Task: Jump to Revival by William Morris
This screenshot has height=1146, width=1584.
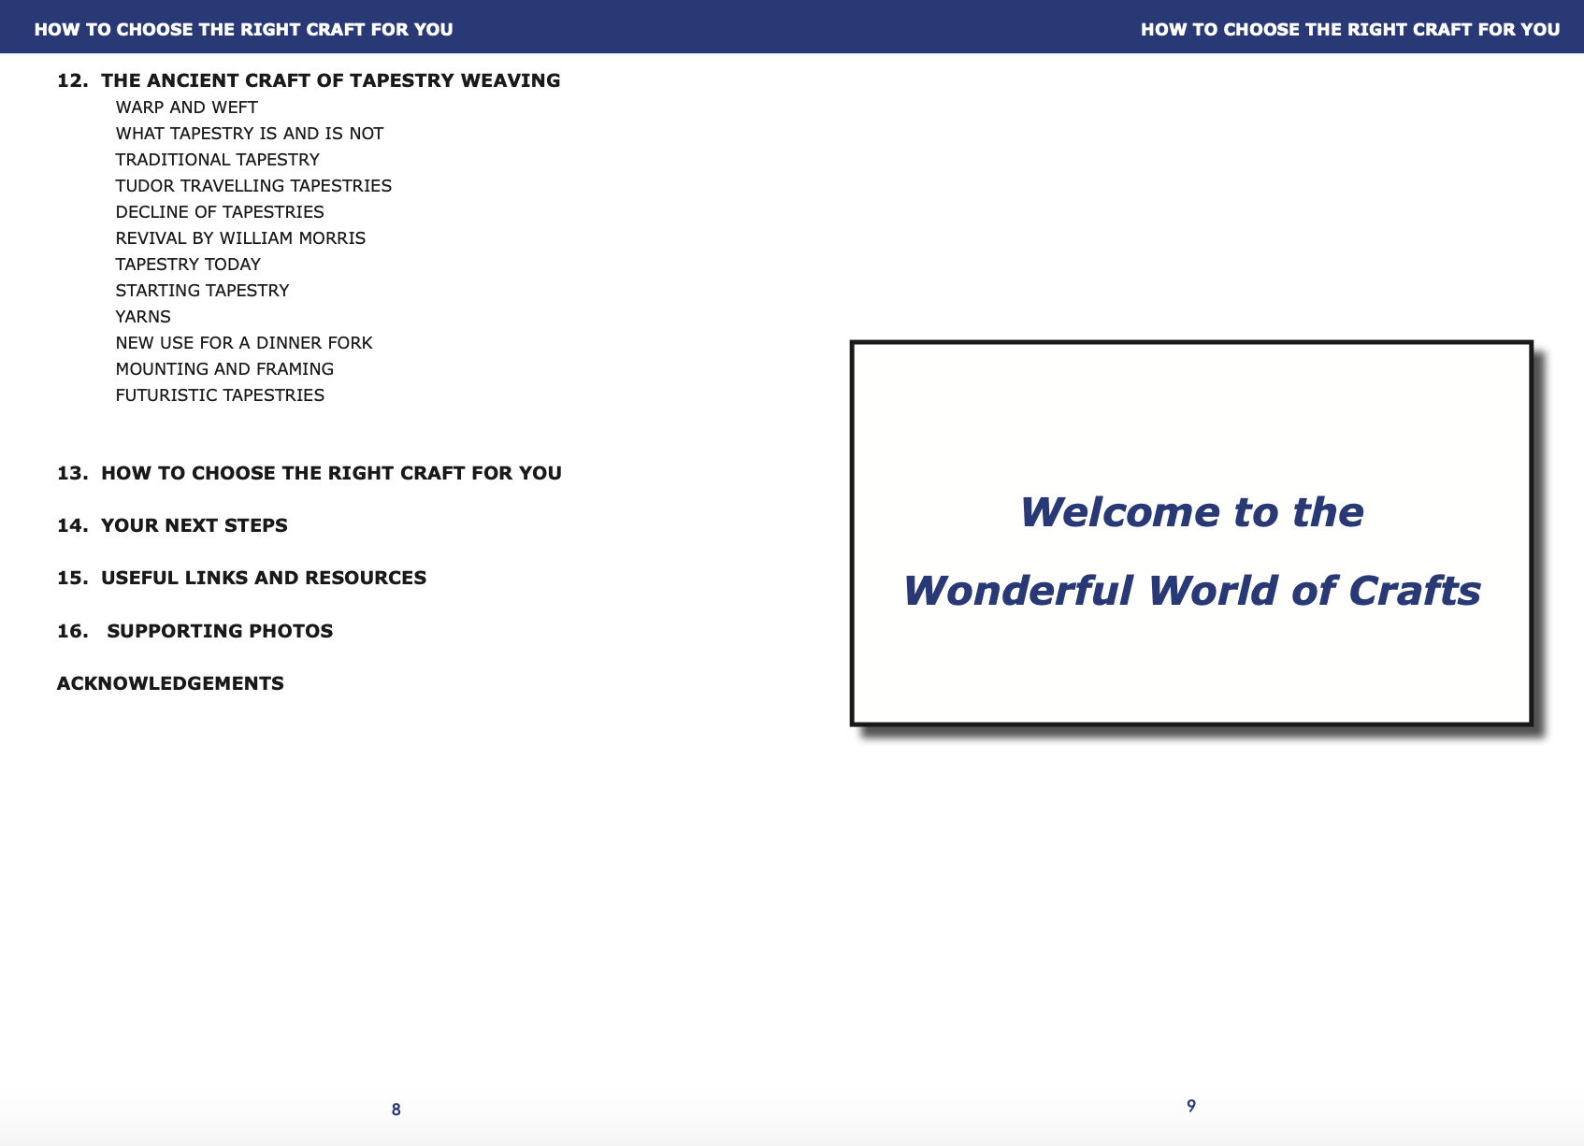Action: click(240, 238)
